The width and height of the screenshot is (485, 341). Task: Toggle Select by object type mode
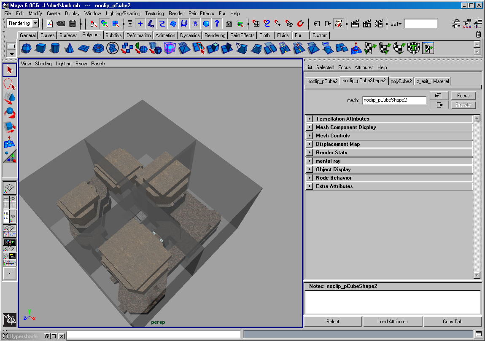click(x=105, y=24)
